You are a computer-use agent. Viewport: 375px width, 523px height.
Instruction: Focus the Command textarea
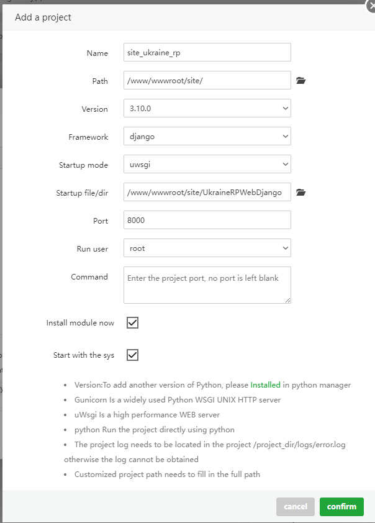click(x=207, y=285)
